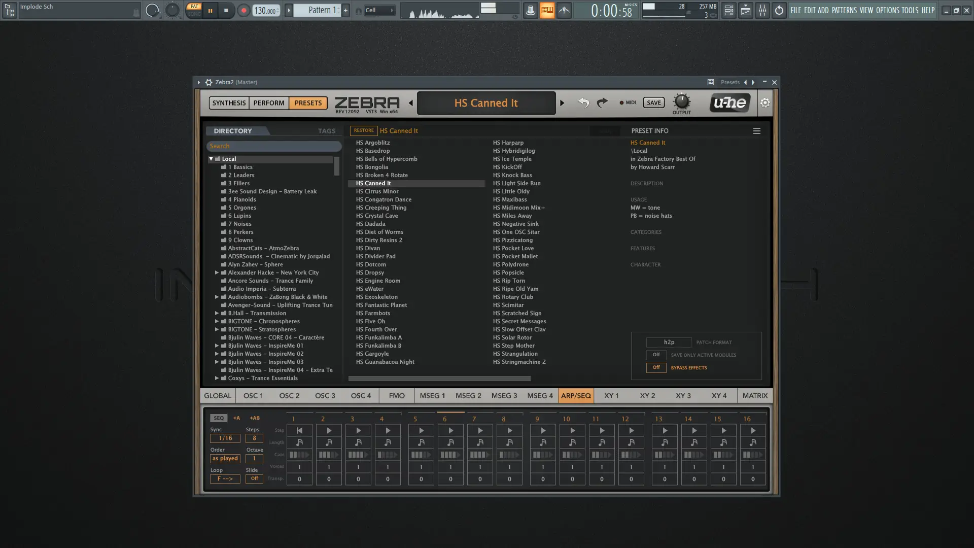Open the preset info hamburger menu
The width and height of the screenshot is (974, 548).
coord(756,131)
